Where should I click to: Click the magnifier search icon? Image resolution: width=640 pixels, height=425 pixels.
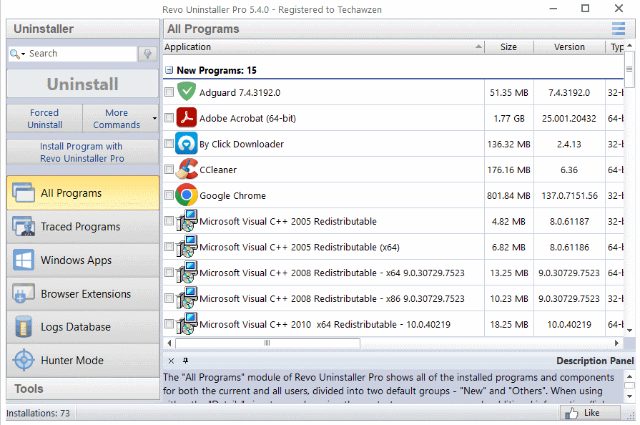click(14, 54)
